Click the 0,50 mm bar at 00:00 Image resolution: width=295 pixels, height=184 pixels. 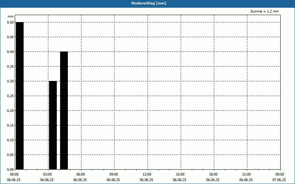[20, 96]
